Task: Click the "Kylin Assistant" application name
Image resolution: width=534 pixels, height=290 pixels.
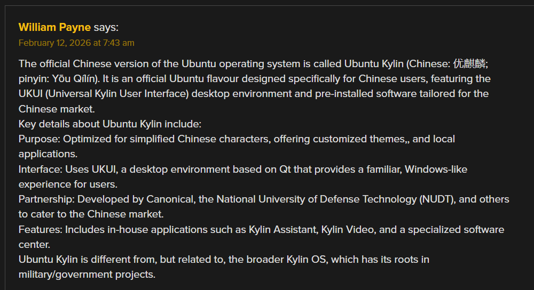Action: pyautogui.click(x=283, y=230)
